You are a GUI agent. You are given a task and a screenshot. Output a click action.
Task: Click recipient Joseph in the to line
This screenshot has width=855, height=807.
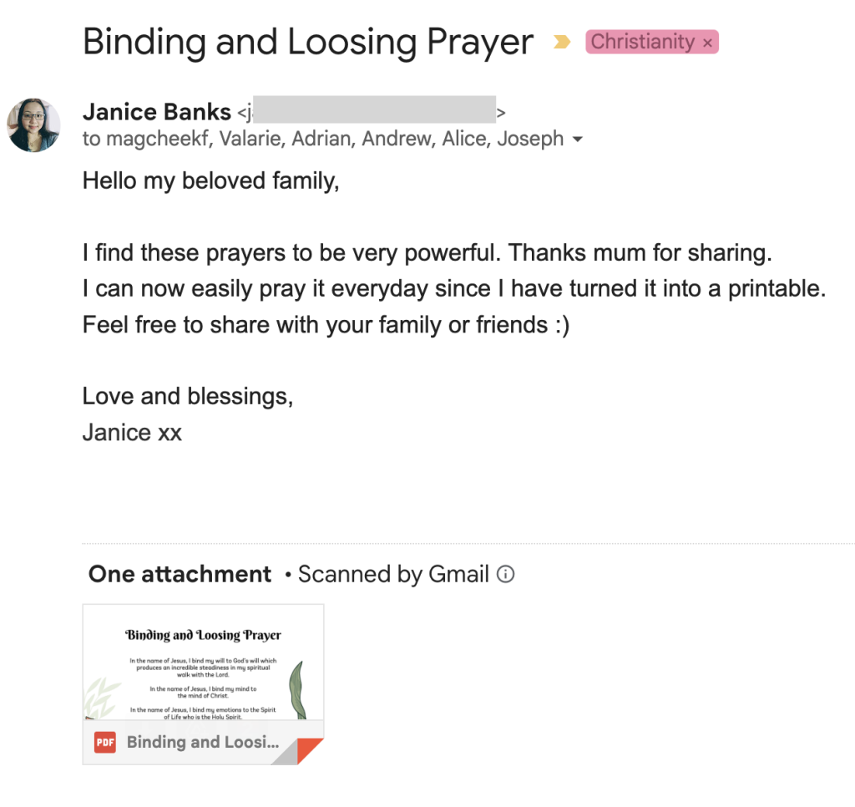click(530, 139)
